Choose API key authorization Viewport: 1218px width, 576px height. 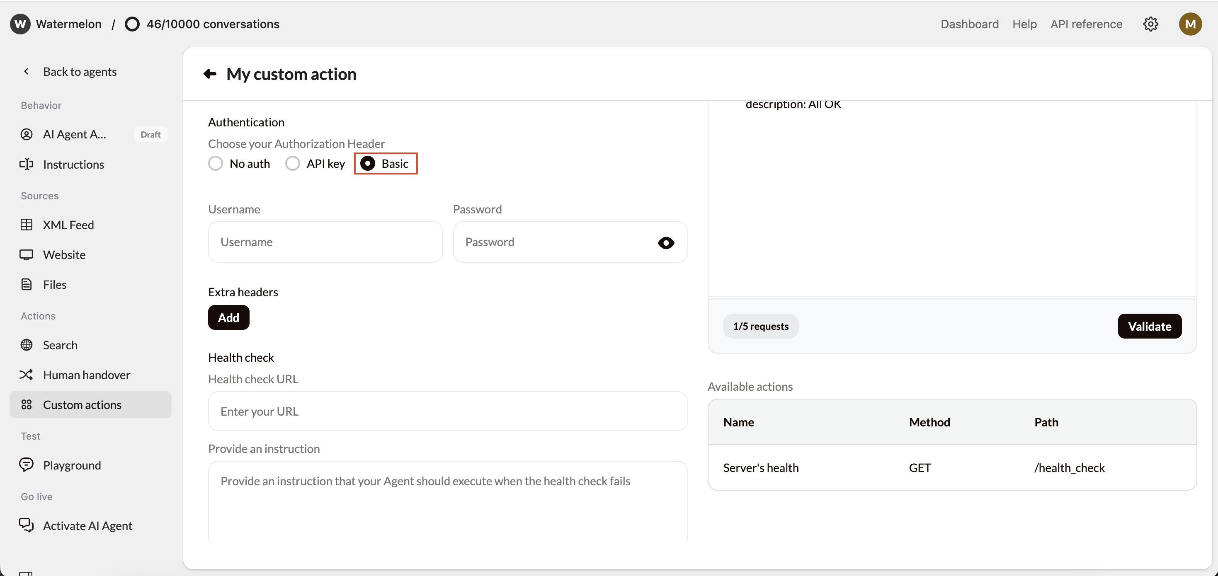[x=292, y=163]
